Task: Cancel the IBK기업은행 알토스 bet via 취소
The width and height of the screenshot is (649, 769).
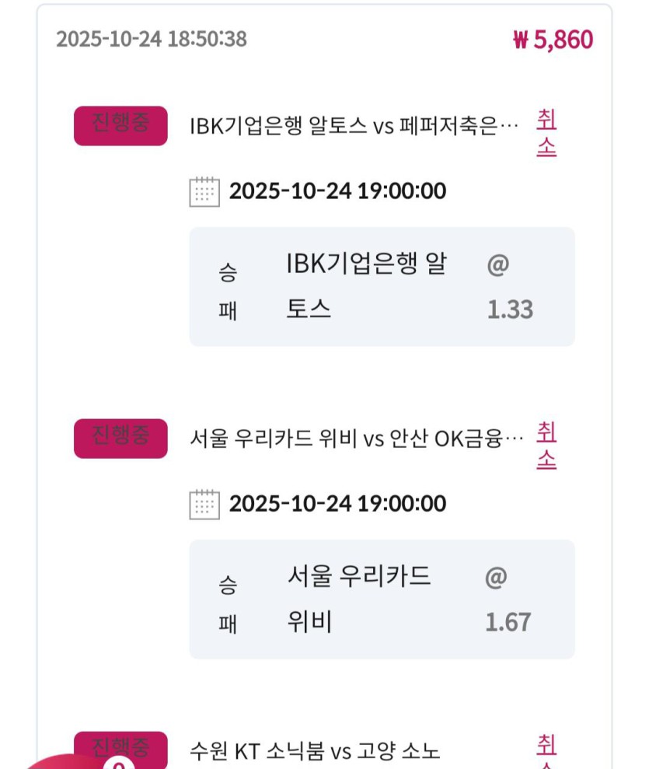Action: [546, 134]
